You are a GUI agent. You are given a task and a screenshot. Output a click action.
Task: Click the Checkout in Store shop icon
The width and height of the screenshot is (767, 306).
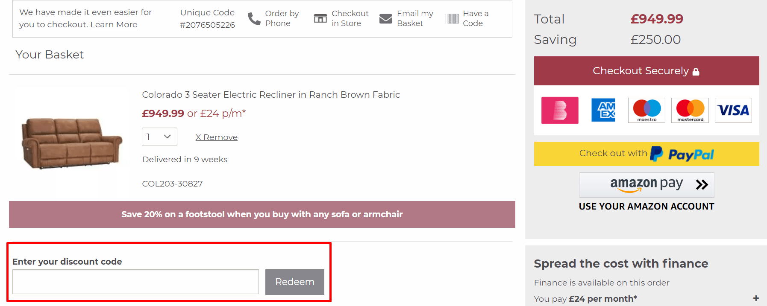click(320, 19)
